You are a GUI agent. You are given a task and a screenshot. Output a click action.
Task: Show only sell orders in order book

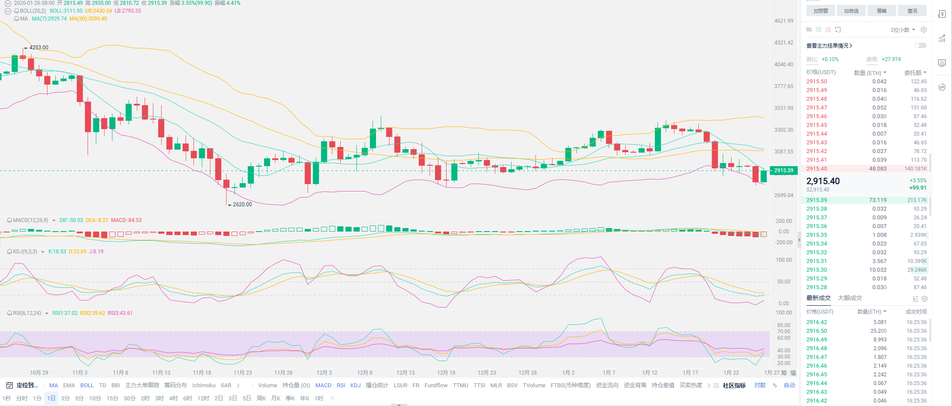[x=828, y=30]
